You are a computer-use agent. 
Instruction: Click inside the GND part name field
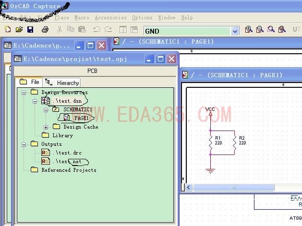click(x=187, y=31)
